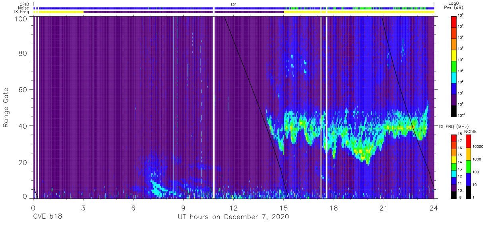The image size is (488, 225).
Task: Click the '10000' label on the NOISE legend
Action: [478, 146]
